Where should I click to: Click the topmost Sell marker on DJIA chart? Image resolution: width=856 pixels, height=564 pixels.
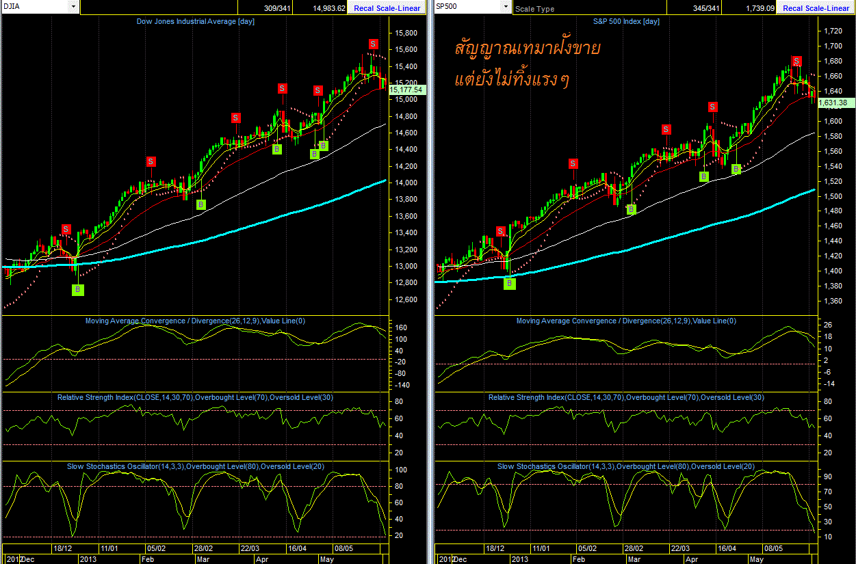tap(374, 44)
